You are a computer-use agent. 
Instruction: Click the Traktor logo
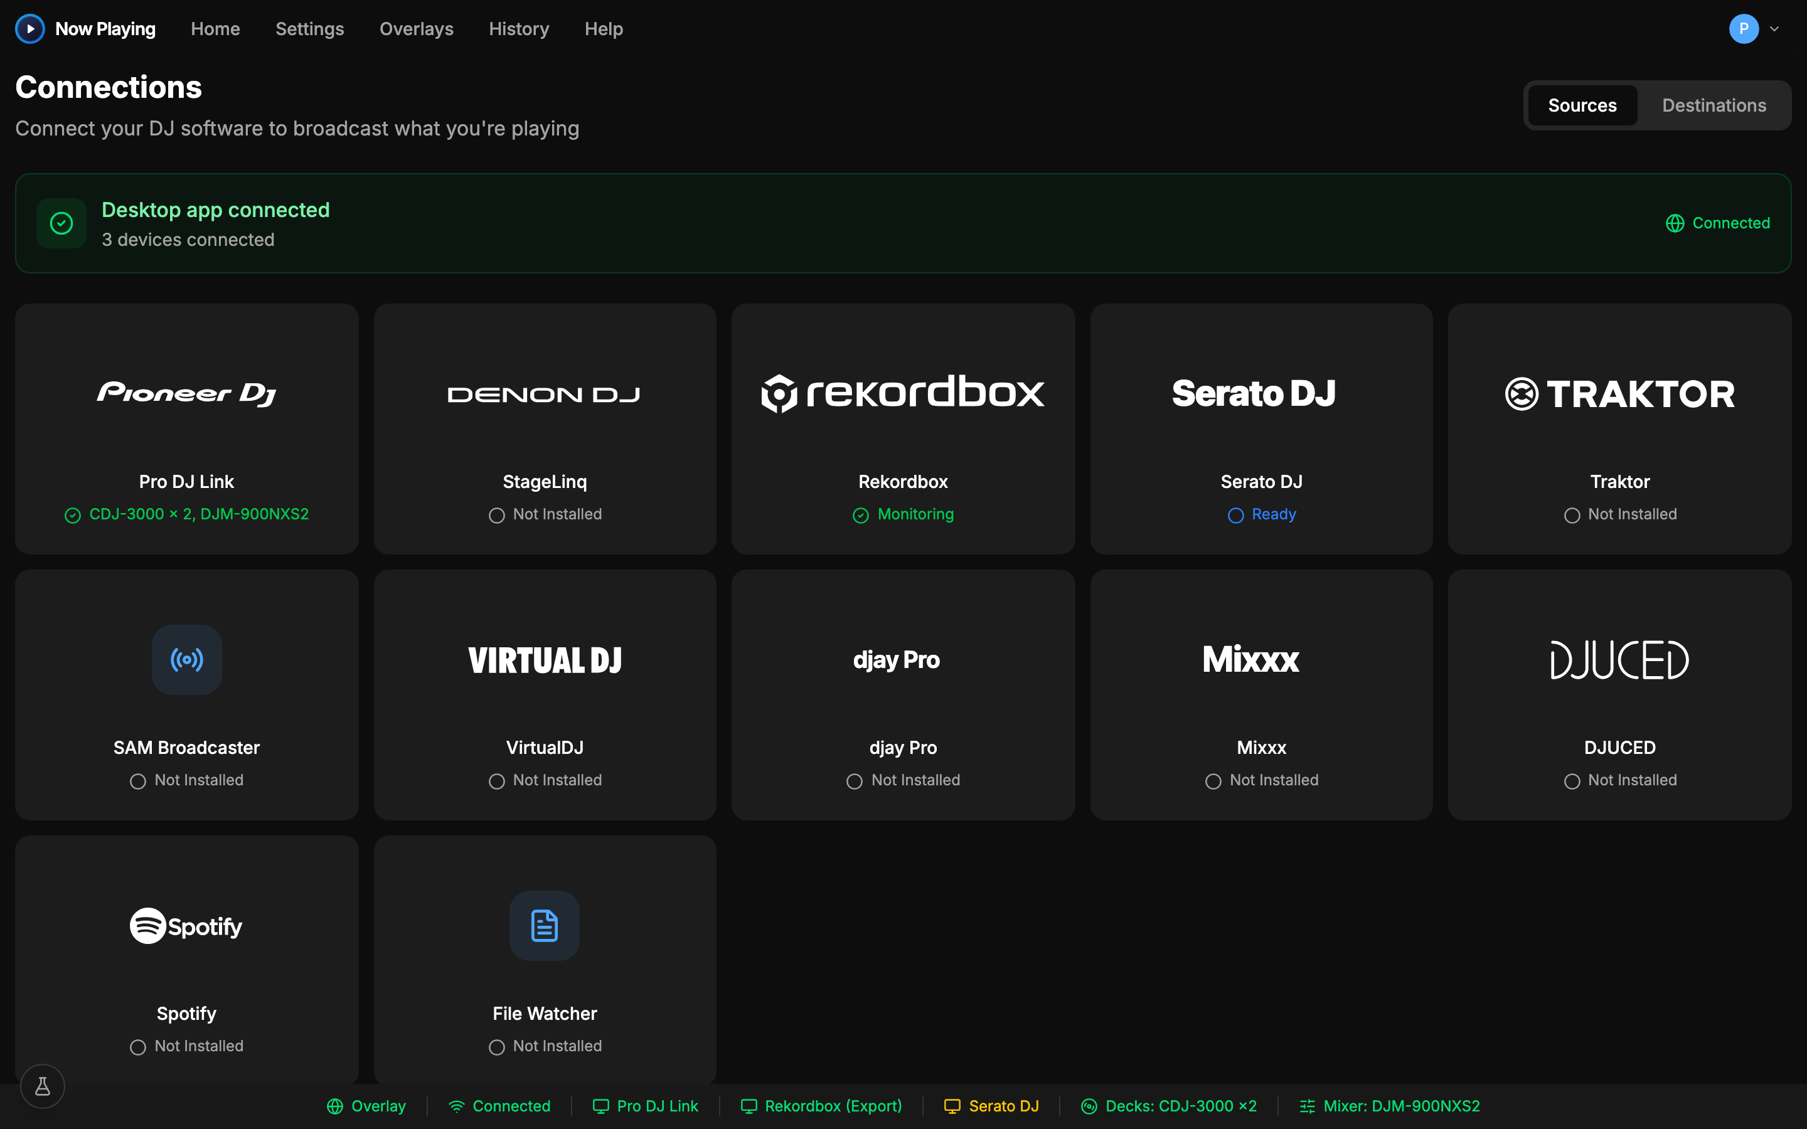click(1619, 393)
